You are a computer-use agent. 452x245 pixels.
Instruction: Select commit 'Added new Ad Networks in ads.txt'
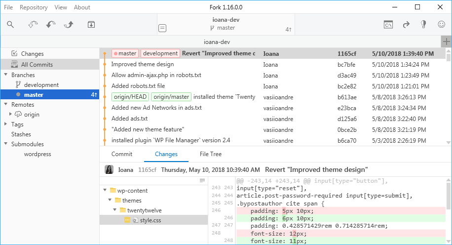click(x=273, y=108)
